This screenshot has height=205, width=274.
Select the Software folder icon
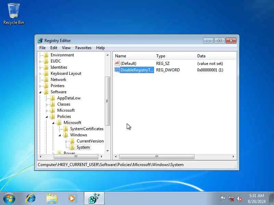[x=46, y=92]
